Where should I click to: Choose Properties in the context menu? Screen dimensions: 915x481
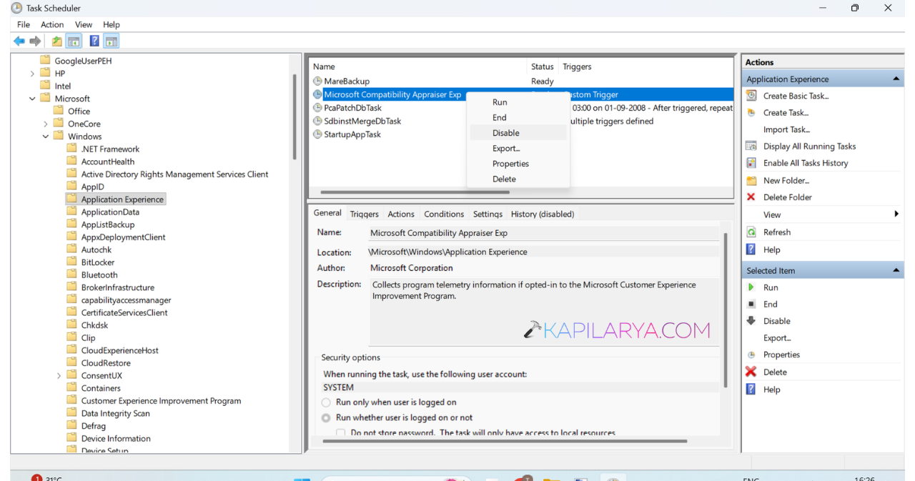[x=518, y=164]
